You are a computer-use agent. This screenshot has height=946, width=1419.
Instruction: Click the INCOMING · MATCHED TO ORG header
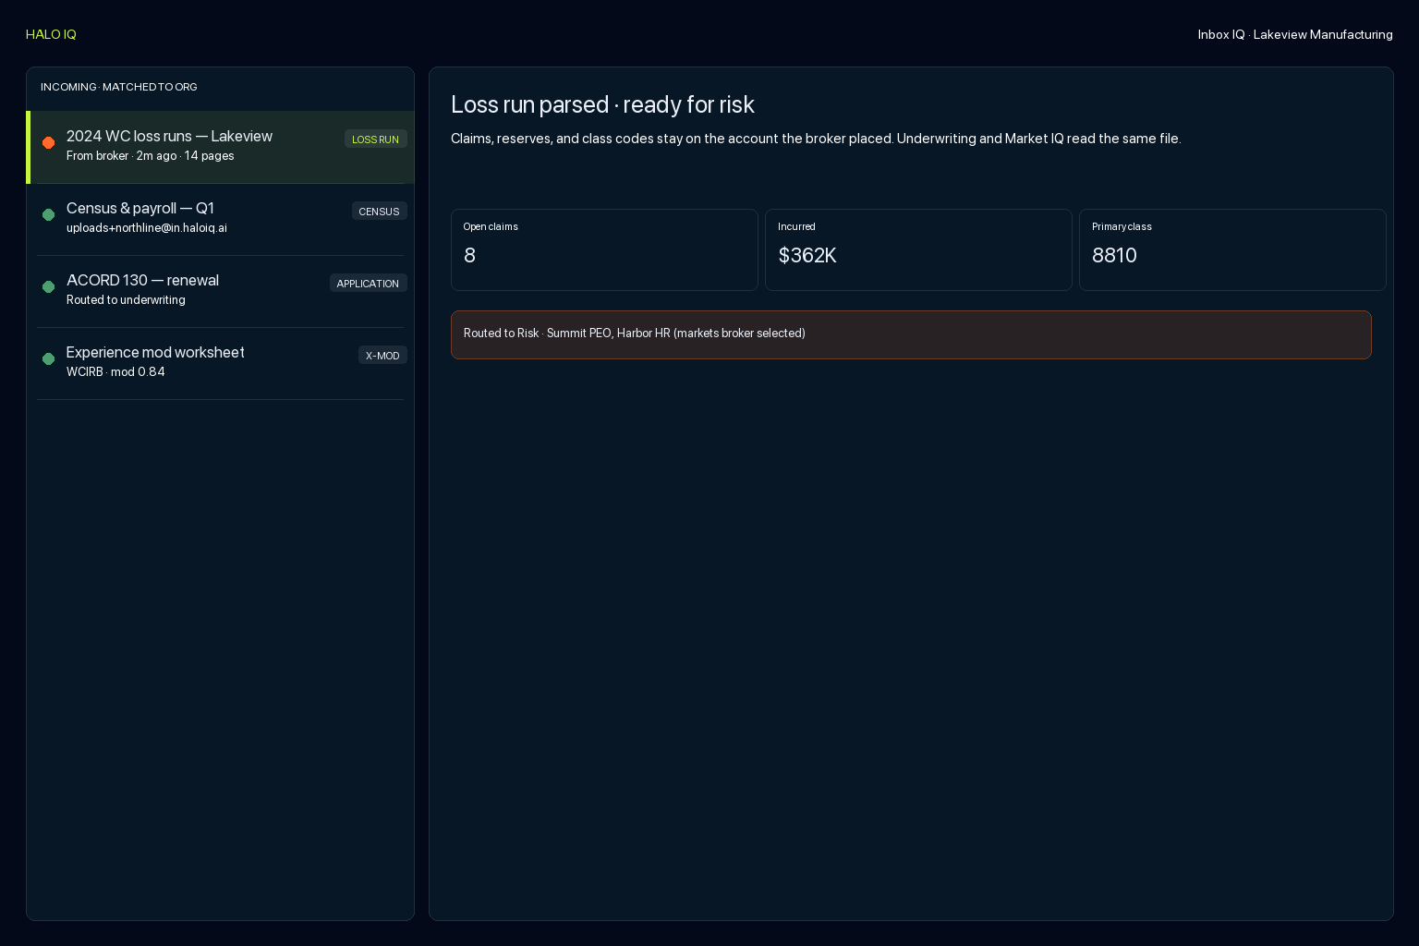[119, 87]
